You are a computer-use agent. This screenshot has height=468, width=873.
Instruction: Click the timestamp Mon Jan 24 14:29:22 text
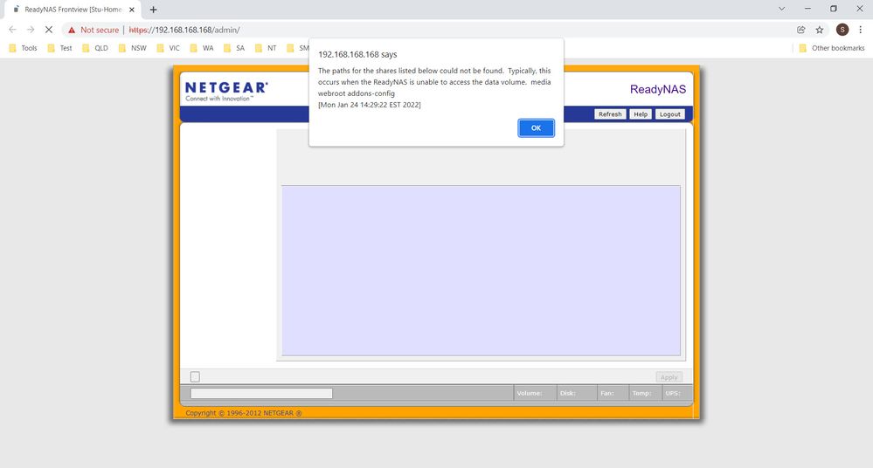coord(369,105)
